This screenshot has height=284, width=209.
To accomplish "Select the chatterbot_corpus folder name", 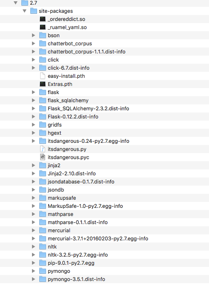I will [x=70, y=44].
